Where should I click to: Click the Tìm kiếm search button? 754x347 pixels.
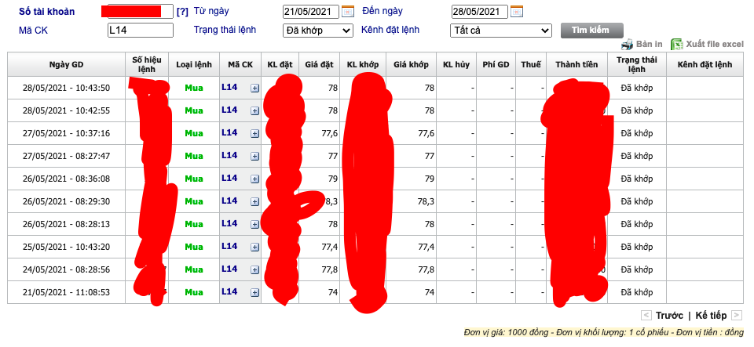tap(592, 31)
